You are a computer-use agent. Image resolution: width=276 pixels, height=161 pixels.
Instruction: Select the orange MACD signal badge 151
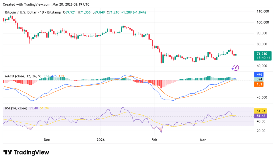(x=260, y=84)
